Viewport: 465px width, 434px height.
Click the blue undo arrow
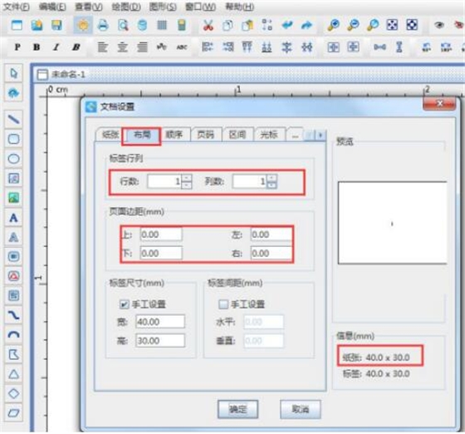(287, 25)
